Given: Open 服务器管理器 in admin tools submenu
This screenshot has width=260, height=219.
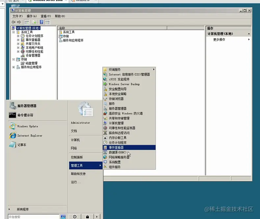Looking at the screenshot, I should coord(129,108).
